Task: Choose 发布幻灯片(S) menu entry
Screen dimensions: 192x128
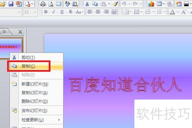Action: point(37,111)
